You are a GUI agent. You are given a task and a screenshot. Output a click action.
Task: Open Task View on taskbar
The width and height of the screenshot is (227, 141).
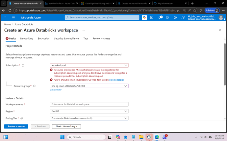pos(110,137)
